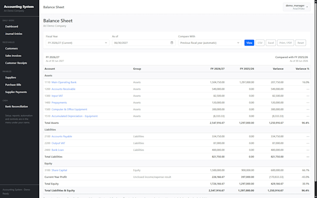Click the 400,000.00 FY 2026/27 Bank Loan amount

point(218,150)
